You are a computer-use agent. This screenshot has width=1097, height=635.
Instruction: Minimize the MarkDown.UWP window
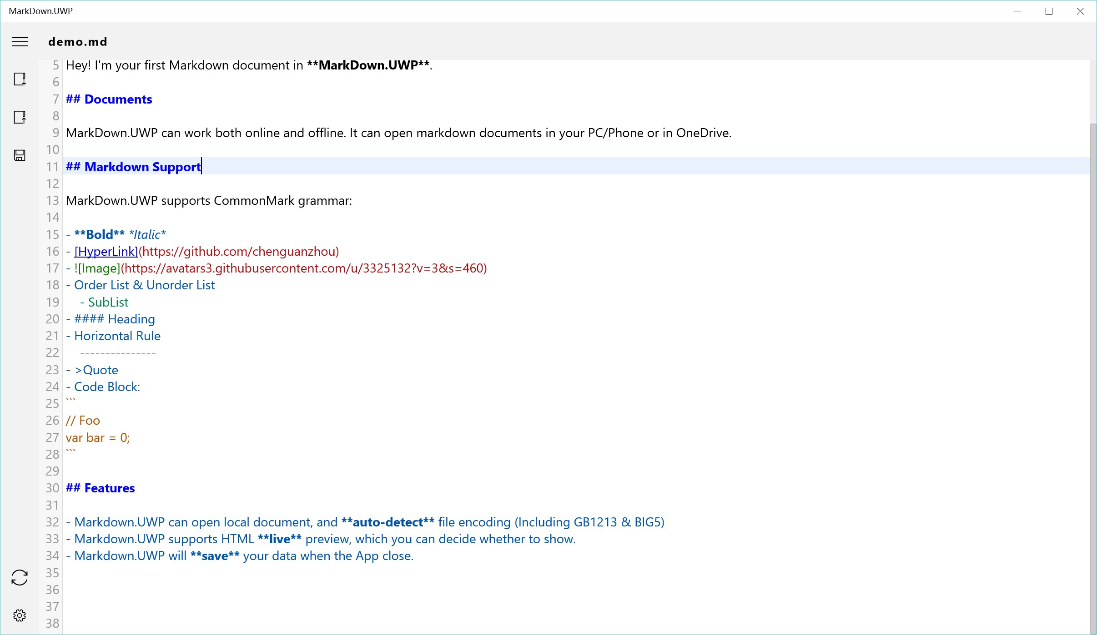coord(1018,11)
